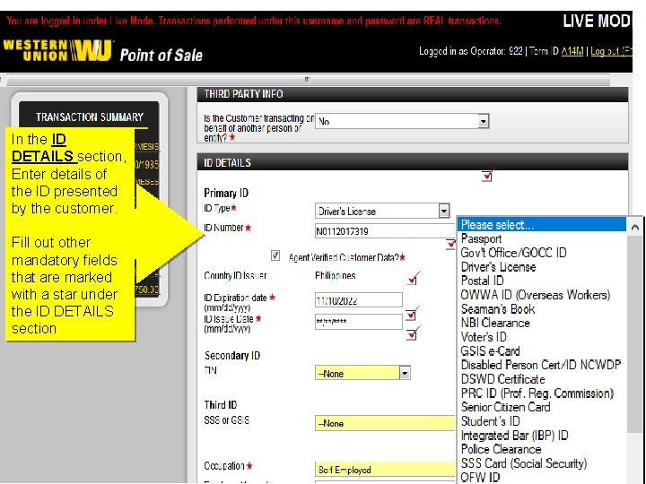Select GSIS e-Card option
This screenshot has height=484, width=646.
pos(490,351)
